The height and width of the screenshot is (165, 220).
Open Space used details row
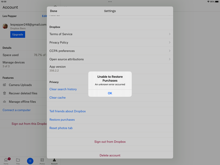(23, 55)
